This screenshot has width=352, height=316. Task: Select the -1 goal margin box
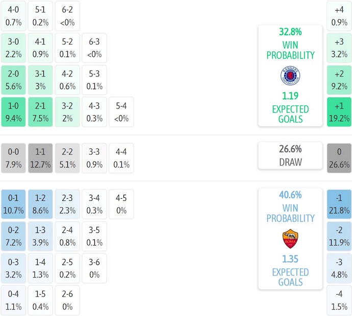339,204
